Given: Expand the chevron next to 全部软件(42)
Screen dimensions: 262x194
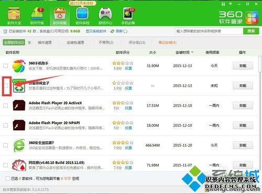Looking at the screenshot, I should point(29,42).
